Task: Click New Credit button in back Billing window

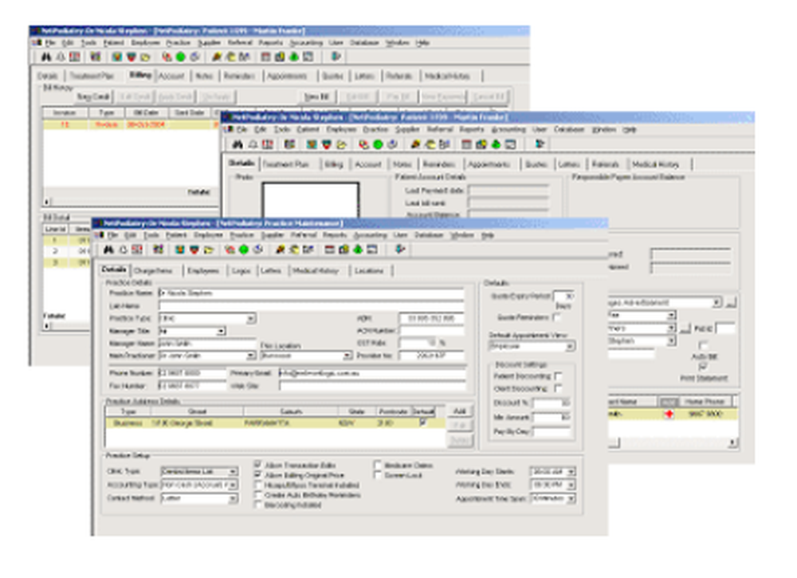Action: click(x=93, y=96)
